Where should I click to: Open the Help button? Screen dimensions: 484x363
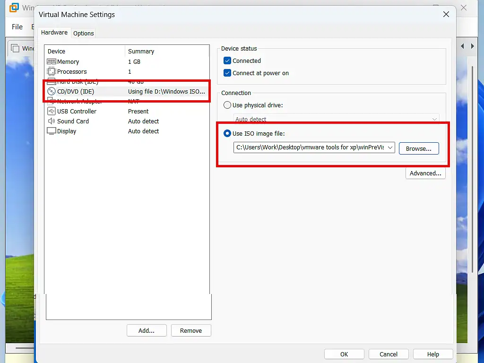pos(433,354)
